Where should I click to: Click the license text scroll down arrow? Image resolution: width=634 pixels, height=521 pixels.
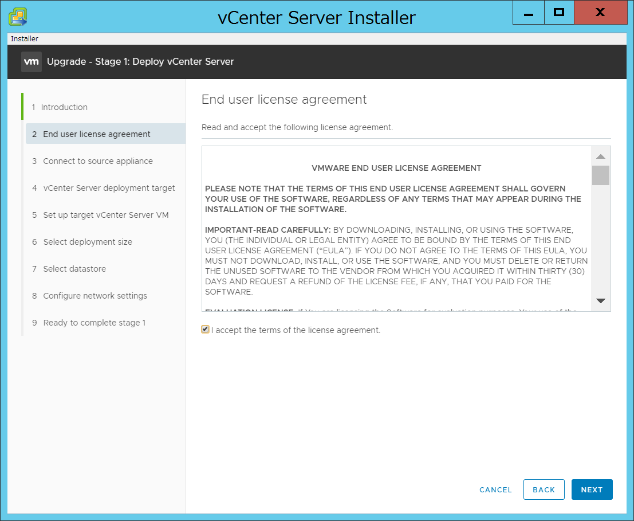click(601, 301)
